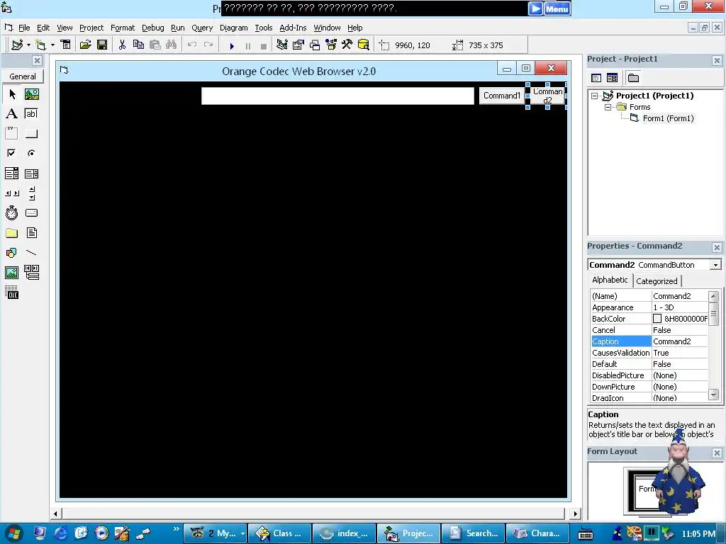Click the Cut scissors icon
The height and width of the screenshot is (544, 726).
pyautogui.click(x=122, y=45)
